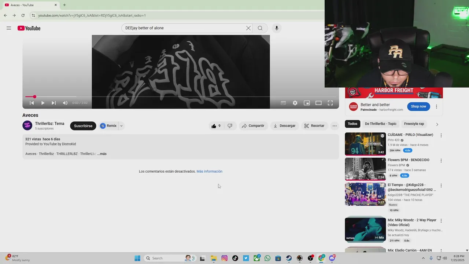Dislike the Aveces video
This screenshot has width=469, height=264.
(230, 126)
